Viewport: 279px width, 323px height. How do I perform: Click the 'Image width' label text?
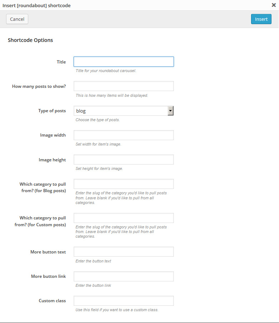tap(53, 135)
